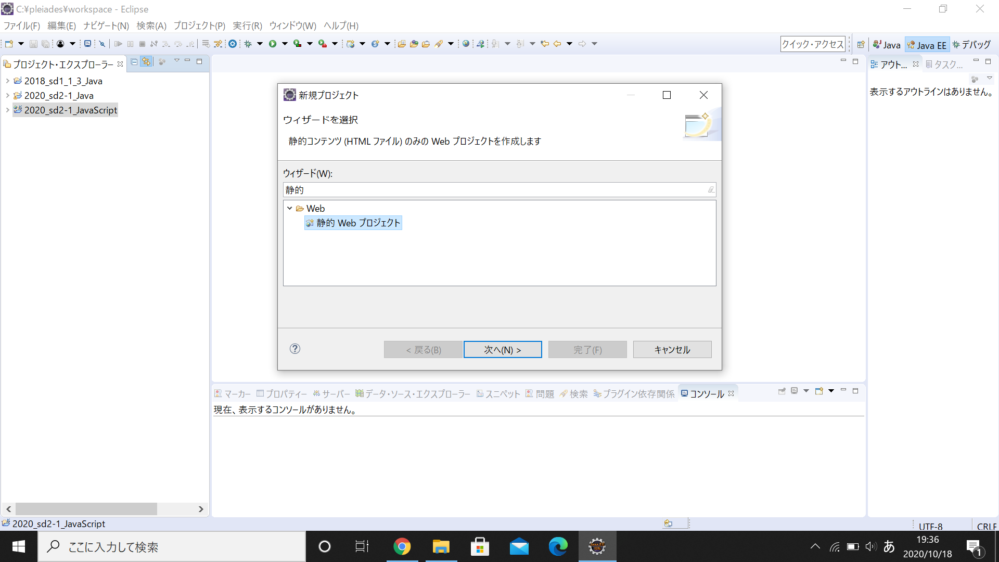Switch to the 問題 tab

(x=545, y=394)
